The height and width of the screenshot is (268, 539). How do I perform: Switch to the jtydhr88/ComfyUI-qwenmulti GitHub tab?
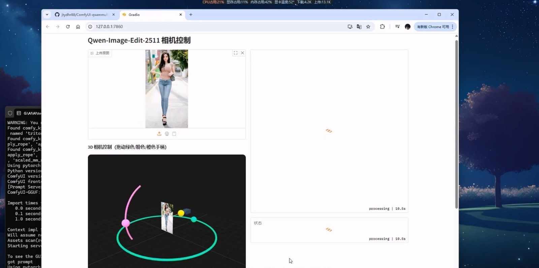pyautogui.click(x=84, y=15)
